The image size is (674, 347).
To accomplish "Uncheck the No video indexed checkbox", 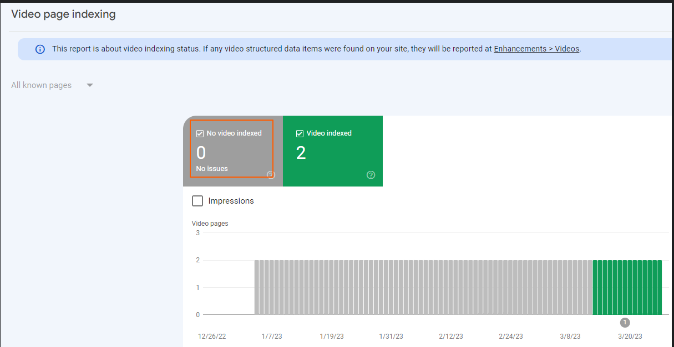I will pyautogui.click(x=200, y=133).
